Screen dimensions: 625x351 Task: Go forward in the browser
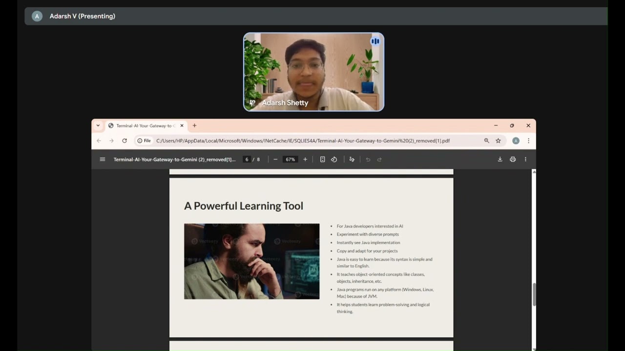(111, 140)
